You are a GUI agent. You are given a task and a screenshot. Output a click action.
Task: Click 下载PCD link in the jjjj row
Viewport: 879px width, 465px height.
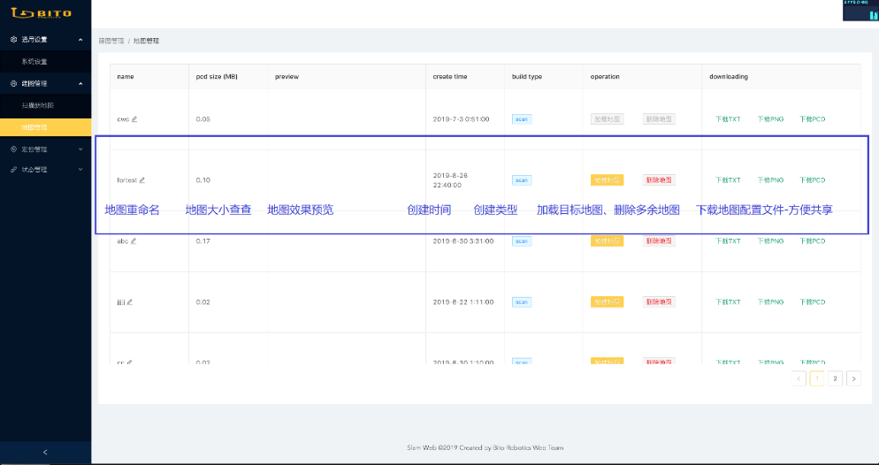tap(812, 301)
